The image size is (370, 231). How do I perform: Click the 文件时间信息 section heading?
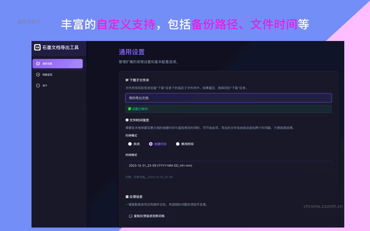click(139, 120)
